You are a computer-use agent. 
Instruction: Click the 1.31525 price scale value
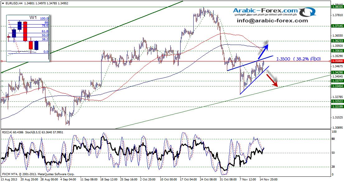coord(337,117)
